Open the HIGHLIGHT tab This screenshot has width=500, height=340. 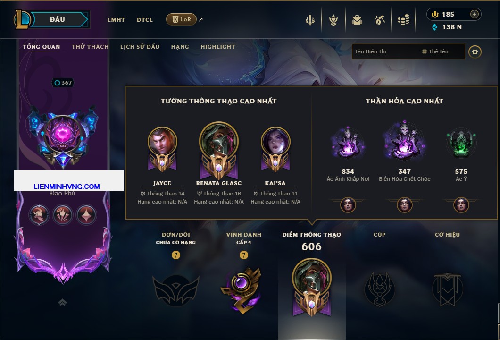218,47
